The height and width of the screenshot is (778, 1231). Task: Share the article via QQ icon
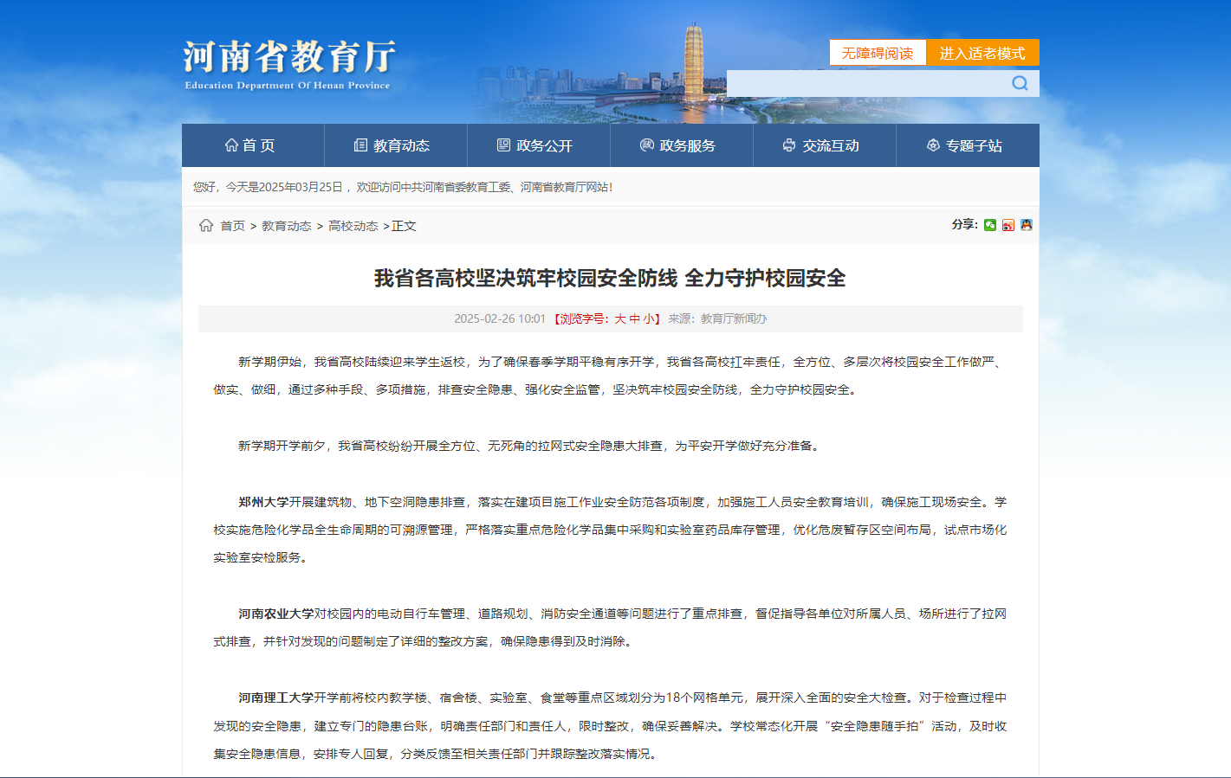[x=1026, y=225]
